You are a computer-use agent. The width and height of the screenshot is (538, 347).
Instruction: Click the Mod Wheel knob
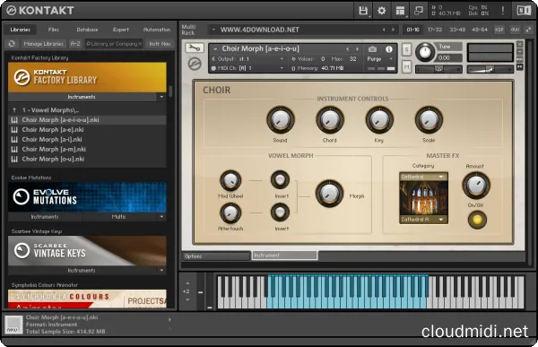[x=230, y=180]
